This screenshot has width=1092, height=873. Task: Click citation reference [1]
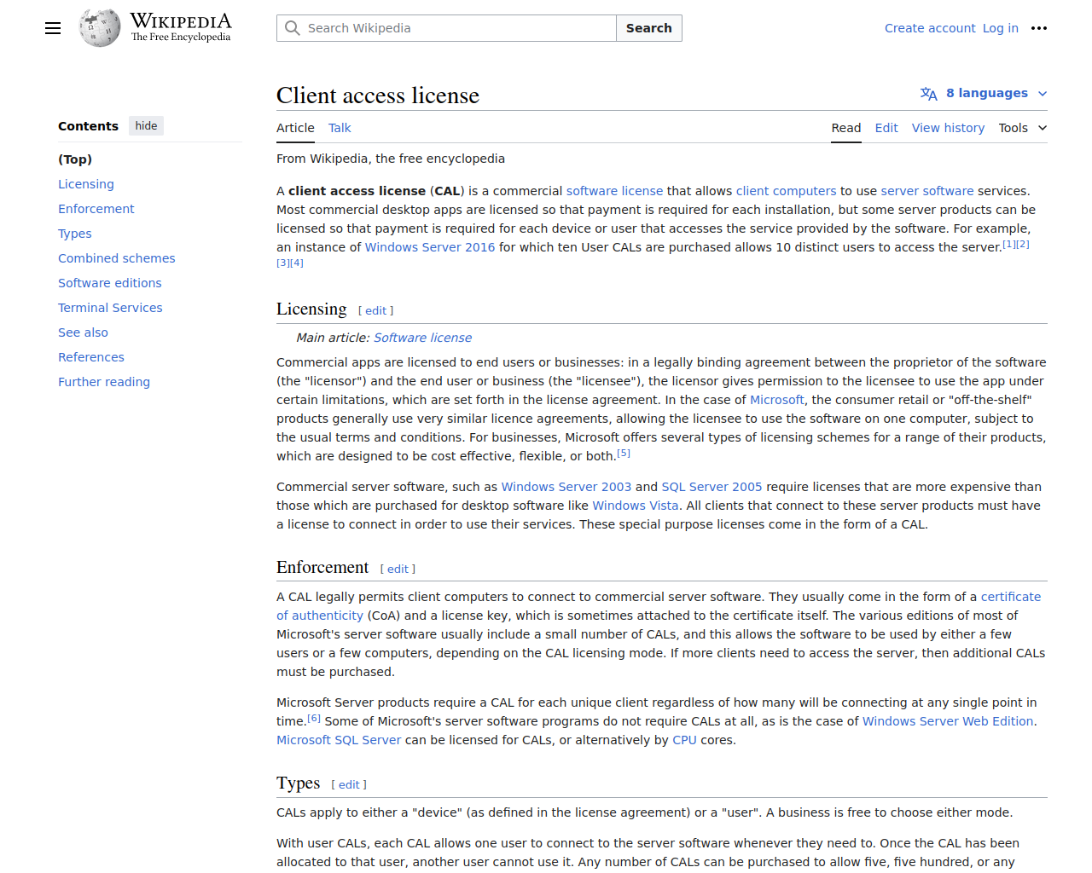pyautogui.click(x=1009, y=245)
